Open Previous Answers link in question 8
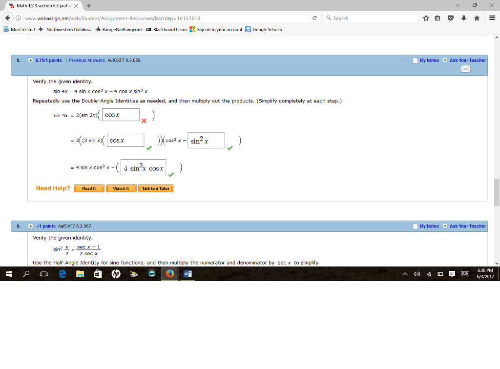The height and width of the screenshot is (369, 500). [87, 60]
